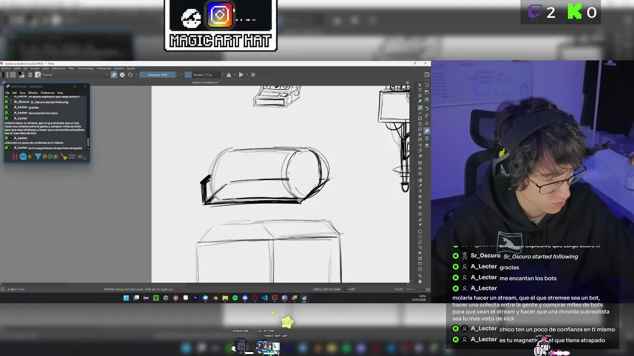This screenshot has width=634, height=356.
Task: Expand chevron at Social Stream bottom right
Action: click(x=85, y=157)
